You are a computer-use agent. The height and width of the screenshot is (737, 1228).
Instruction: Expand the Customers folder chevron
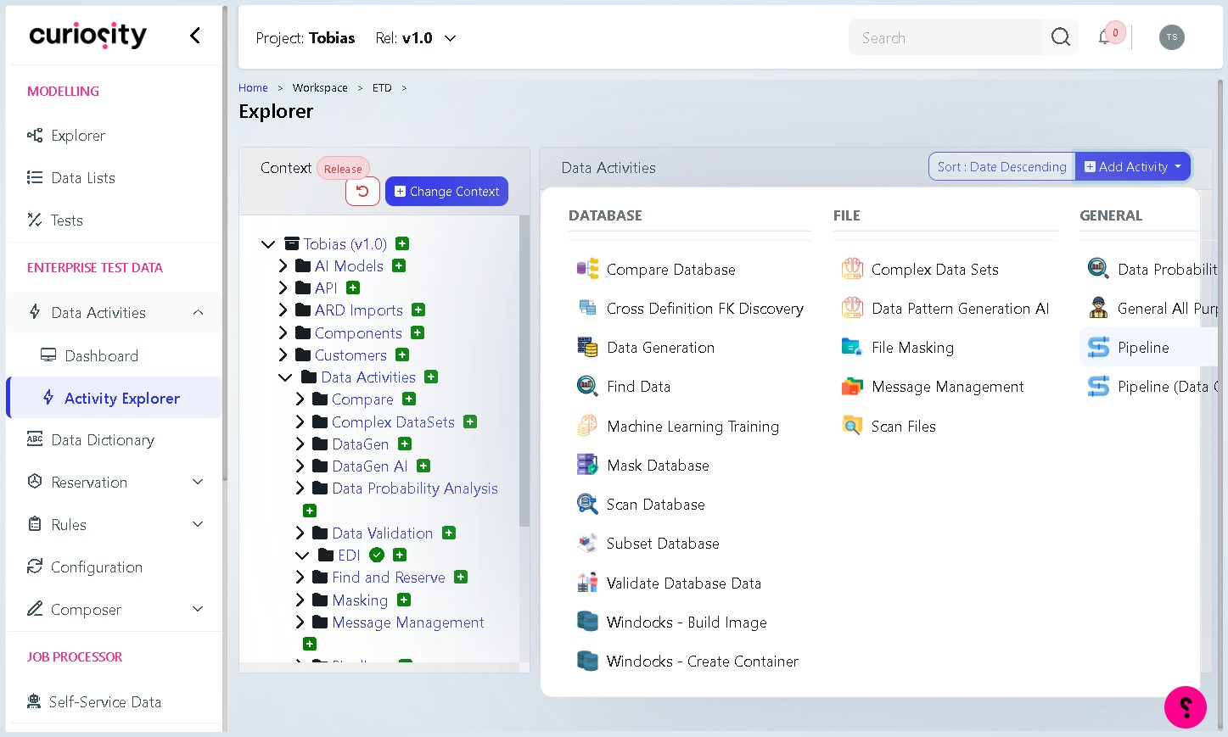pyautogui.click(x=283, y=355)
